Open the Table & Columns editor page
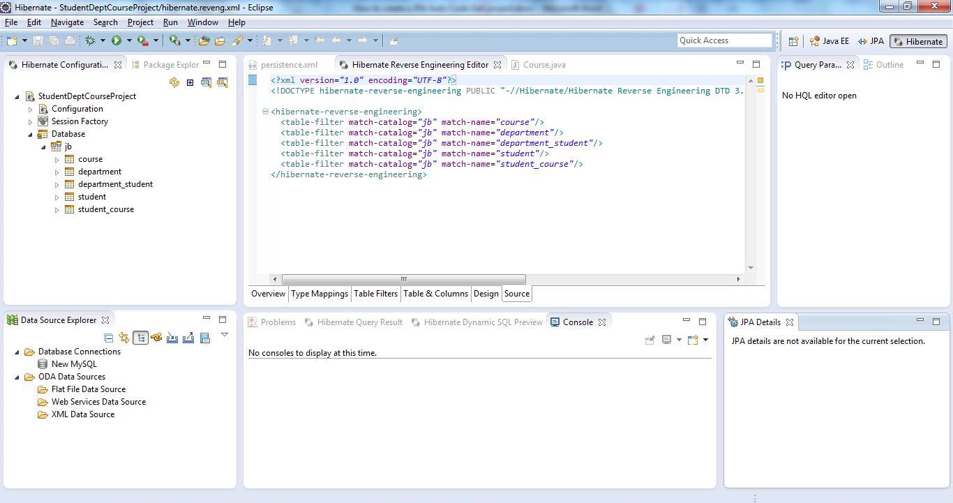This screenshot has height=503, width=953. (x=435, y=294)
